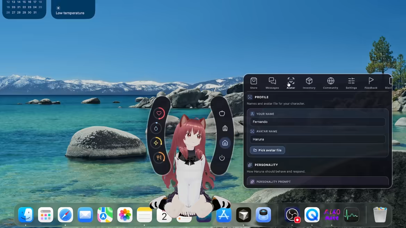Click the apple feed icon
This screenshot has height=228, width=406.
(x=222, y=113)
